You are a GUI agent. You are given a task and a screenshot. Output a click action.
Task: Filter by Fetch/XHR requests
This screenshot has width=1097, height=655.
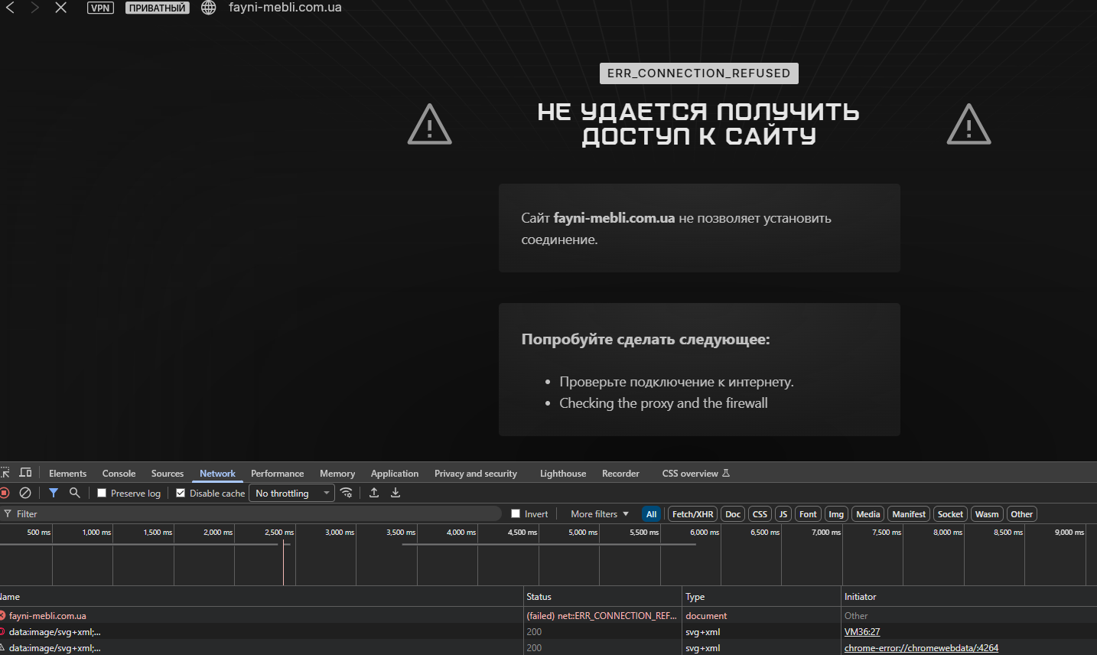tap(692, 514)
